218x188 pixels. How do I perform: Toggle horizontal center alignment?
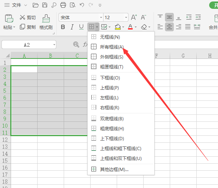[169, 27]
